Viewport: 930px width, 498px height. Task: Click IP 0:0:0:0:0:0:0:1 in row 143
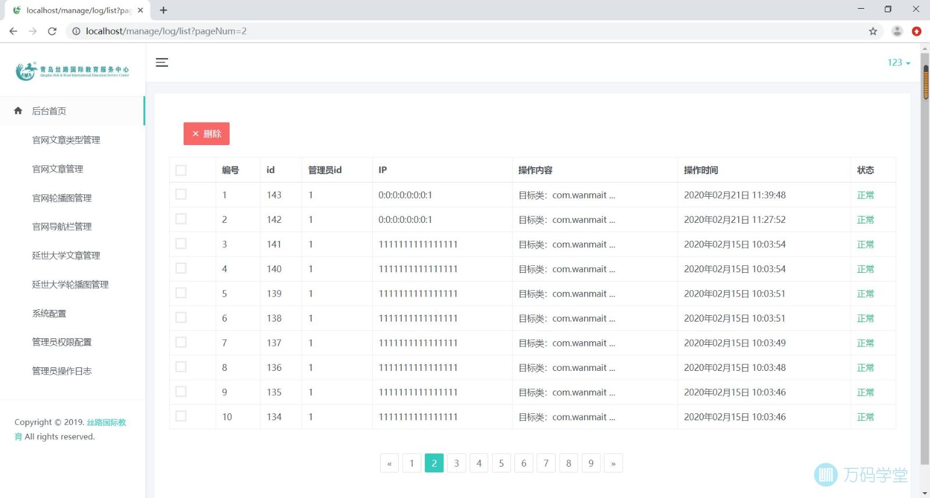[x=405, y=195]
